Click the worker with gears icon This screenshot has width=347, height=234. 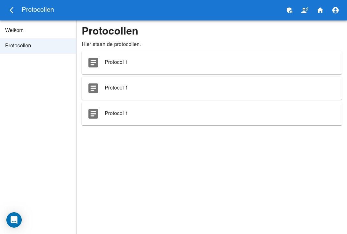click(x=305, y=10)
